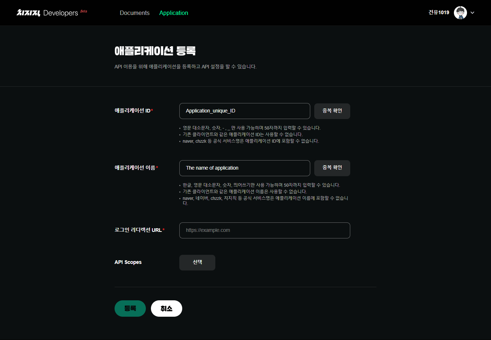Screen dimensions: 491x340
Task: Open the Documents menu
Action: coord(135,13)
